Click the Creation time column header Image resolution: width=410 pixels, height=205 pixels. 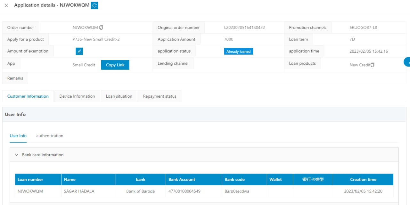363,179
